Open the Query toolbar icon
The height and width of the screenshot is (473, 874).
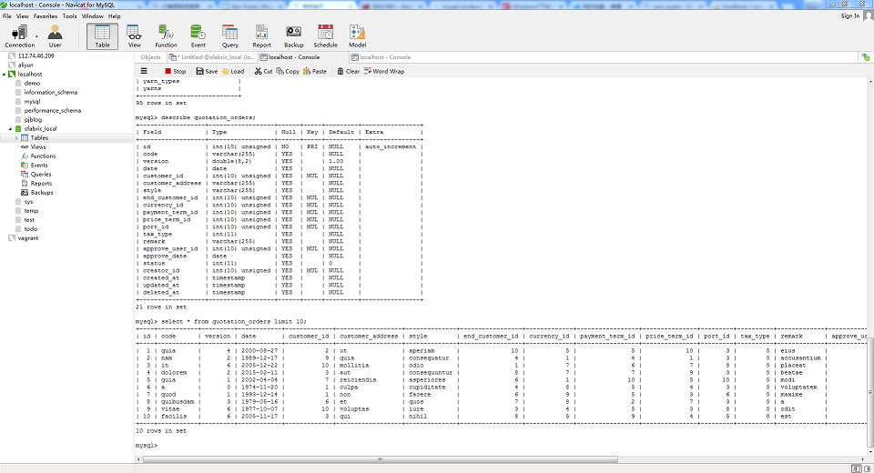(229, 36)
